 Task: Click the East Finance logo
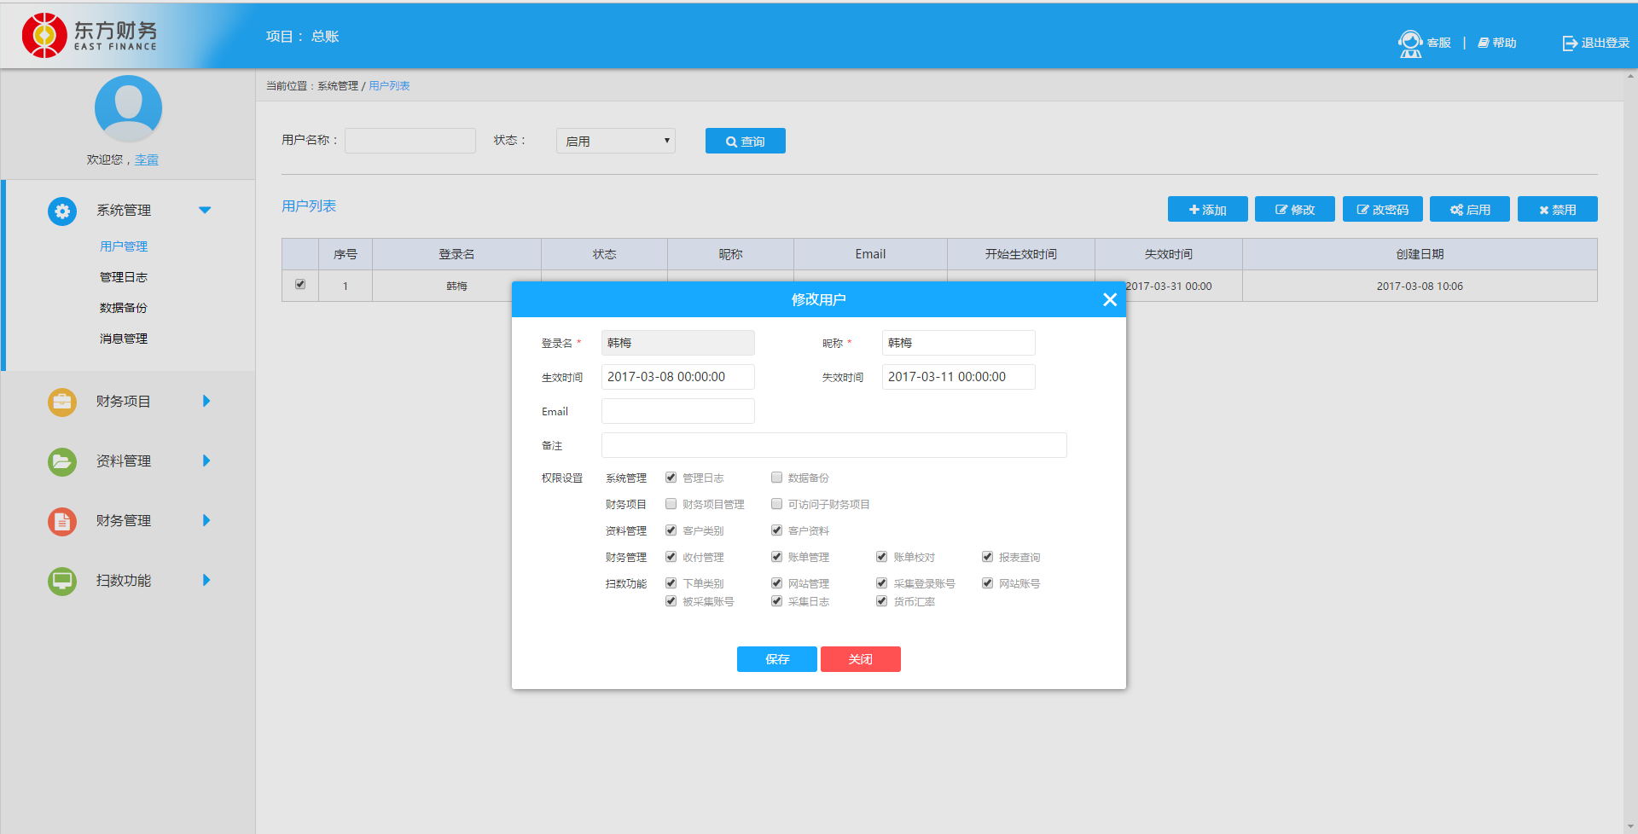pyautogui.click(x=90, y=36)
